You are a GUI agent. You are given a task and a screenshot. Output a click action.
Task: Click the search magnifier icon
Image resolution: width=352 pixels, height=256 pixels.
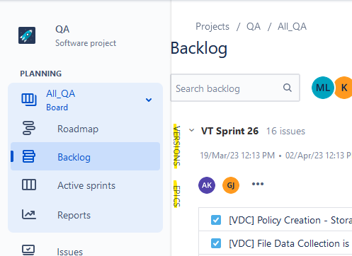[288, 88]
